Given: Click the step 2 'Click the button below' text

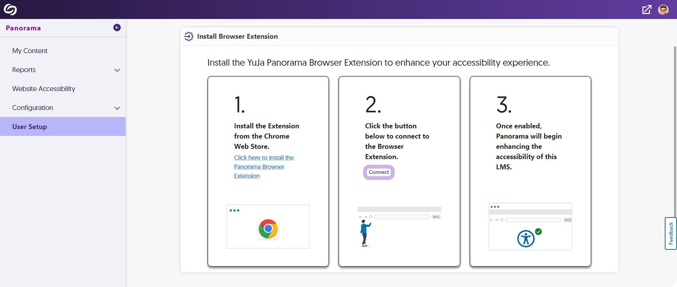Looking at the screenshot, I should pyautogui.click(x=397, y=141).
